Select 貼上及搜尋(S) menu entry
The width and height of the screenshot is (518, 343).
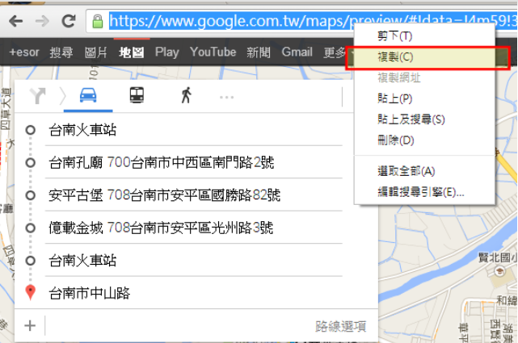[411, 119]
